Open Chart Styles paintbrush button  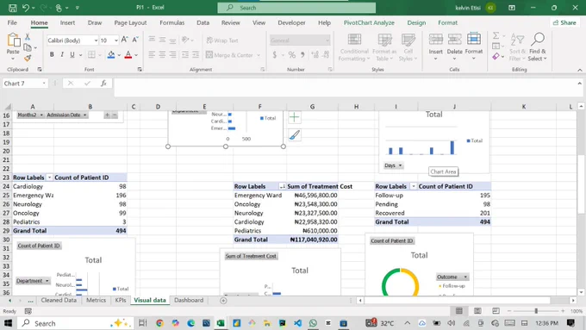295,135
